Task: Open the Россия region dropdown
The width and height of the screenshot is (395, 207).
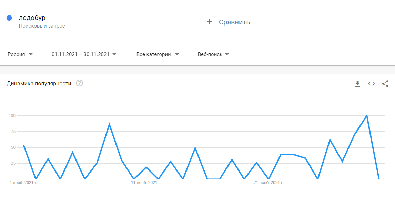Action: click(x=20, y=54)
